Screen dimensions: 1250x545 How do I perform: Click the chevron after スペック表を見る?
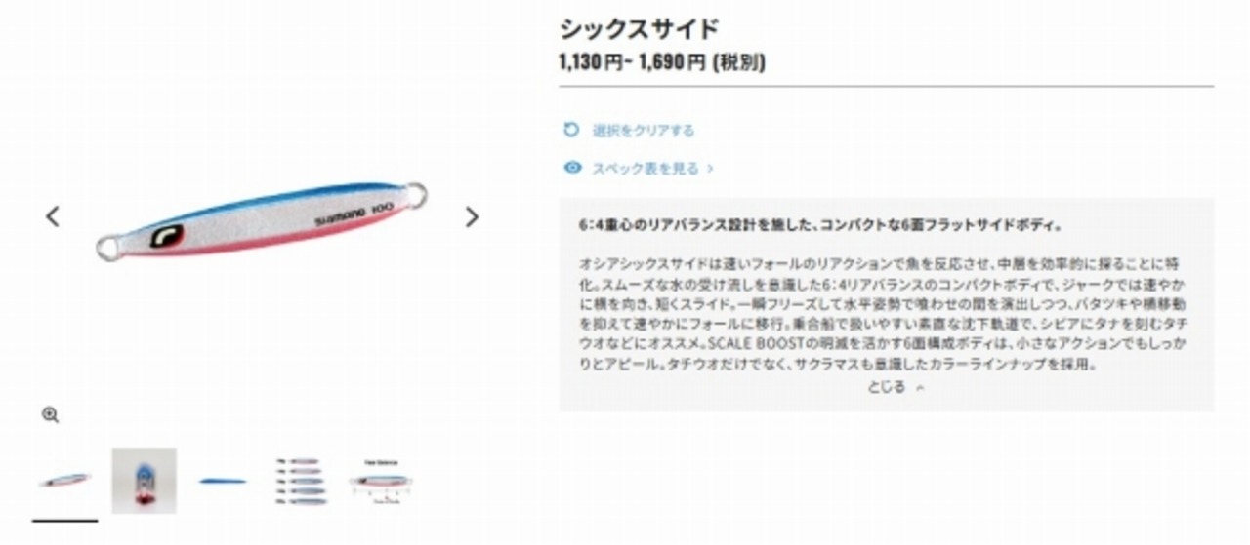point(710,169)
